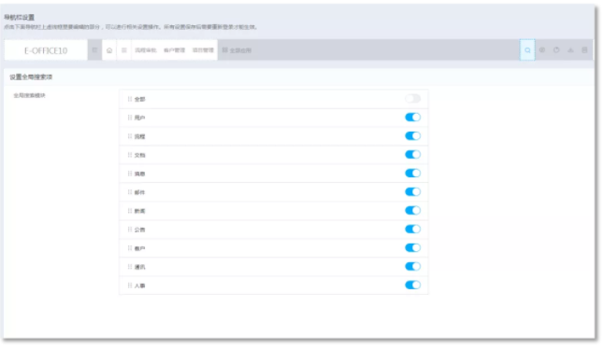Toggle off the 人事 search module switch

point(412,285)
